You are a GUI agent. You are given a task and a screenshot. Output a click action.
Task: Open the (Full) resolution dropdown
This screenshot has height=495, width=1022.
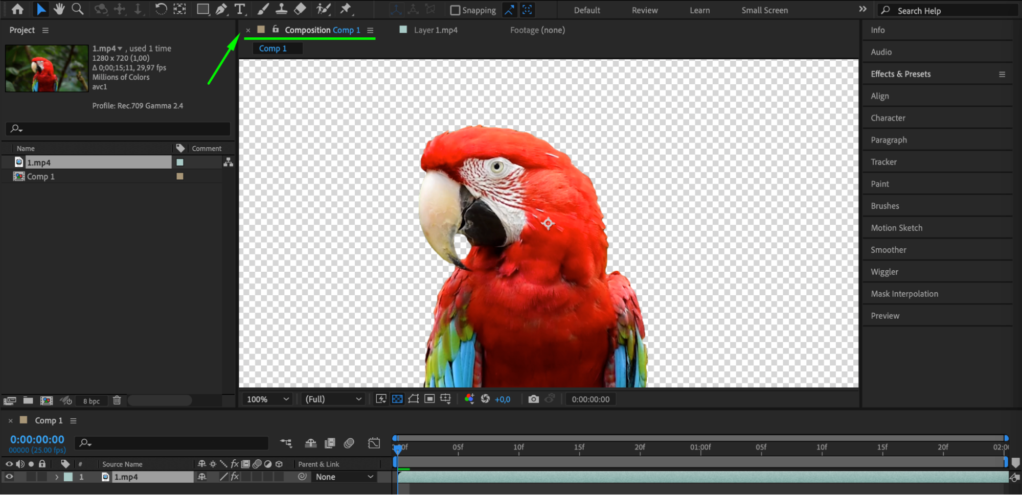[x=333, y=399]
